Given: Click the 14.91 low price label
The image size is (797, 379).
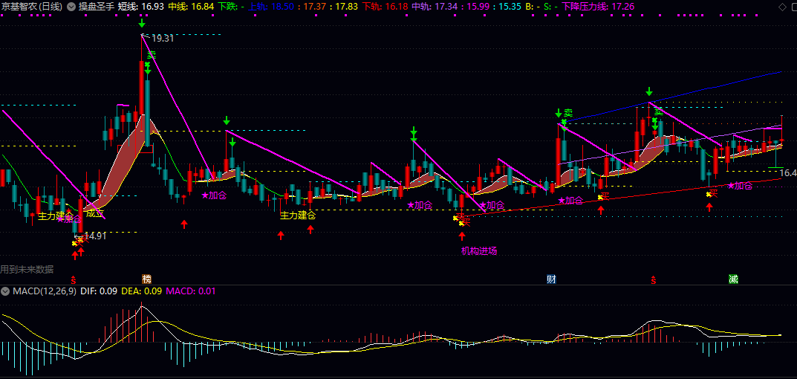Looking at the screenshot, I should point(95,236).
